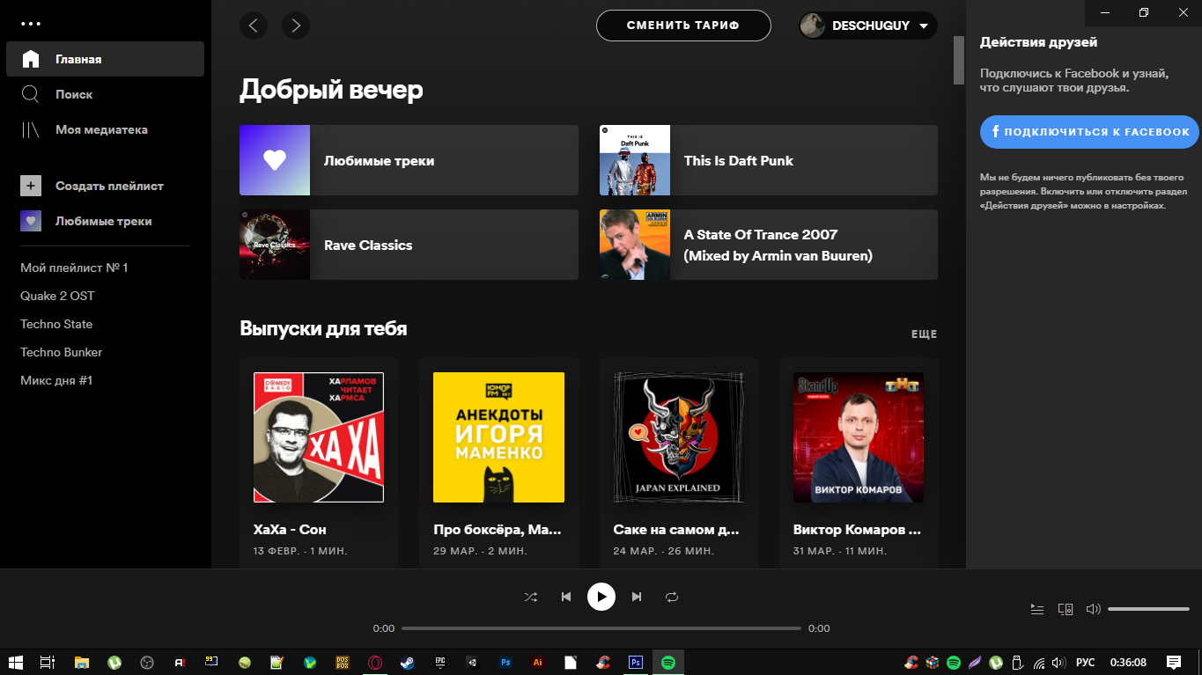Image resolution: width=1202 pixels, height=675 pixels.
Task: Open the Rave Classics card
Action: [409, 245]
